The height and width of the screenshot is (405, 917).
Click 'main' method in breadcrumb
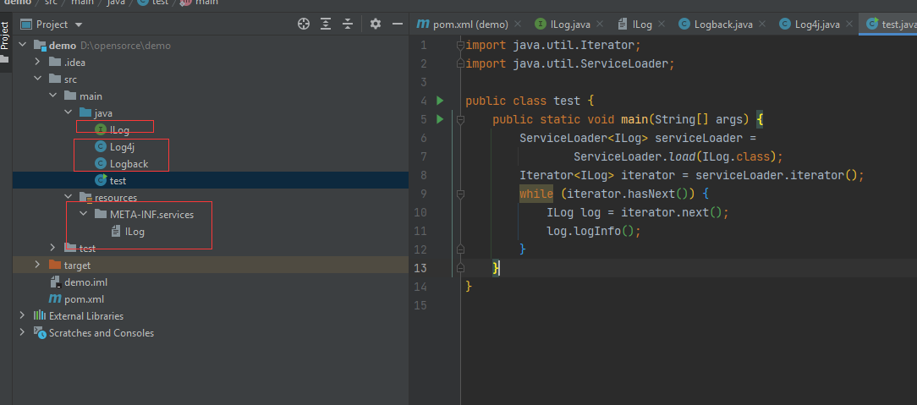click(x=207, y=3)
